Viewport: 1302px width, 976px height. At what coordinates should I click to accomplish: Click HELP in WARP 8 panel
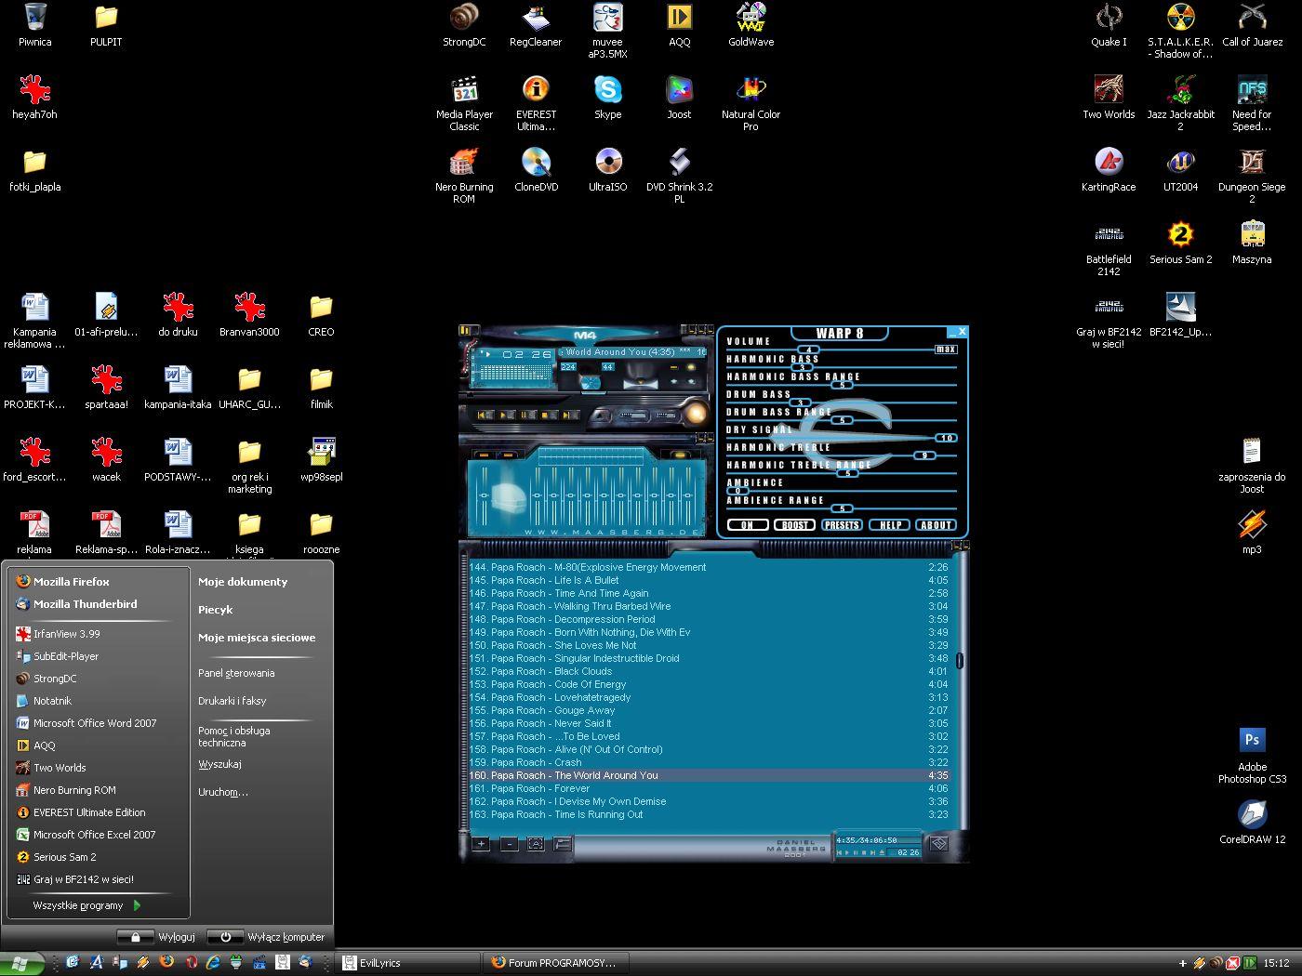click(890, 525)
